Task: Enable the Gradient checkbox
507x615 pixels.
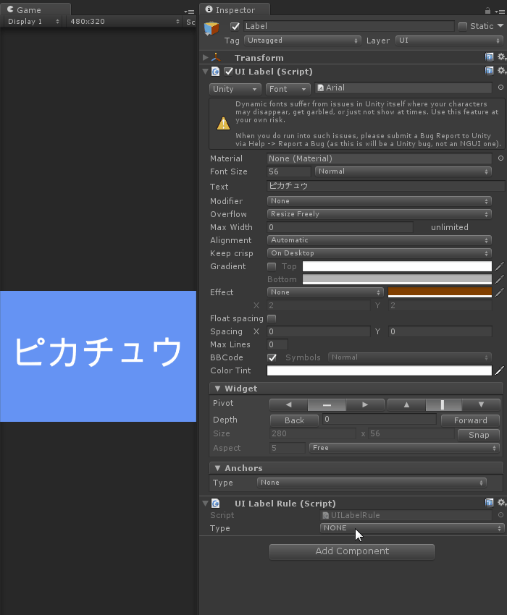Action: pos(272,267)
